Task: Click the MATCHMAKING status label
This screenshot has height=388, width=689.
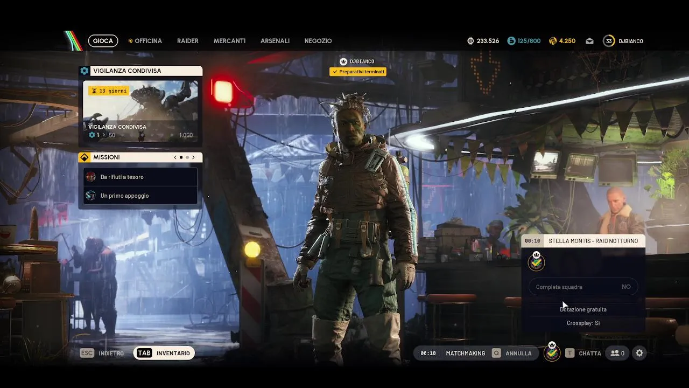Action: click(466, 353)
